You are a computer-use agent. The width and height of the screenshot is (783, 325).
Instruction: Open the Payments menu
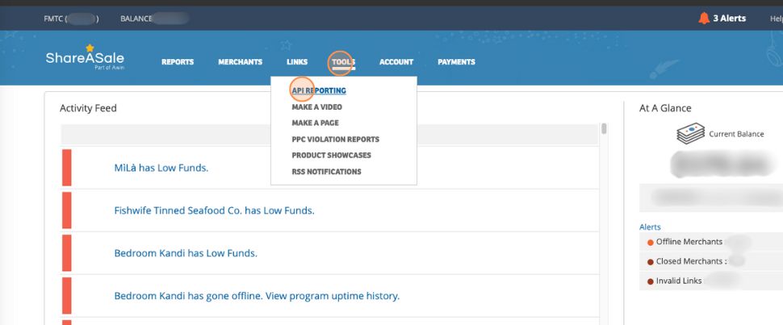coord(456,62)
